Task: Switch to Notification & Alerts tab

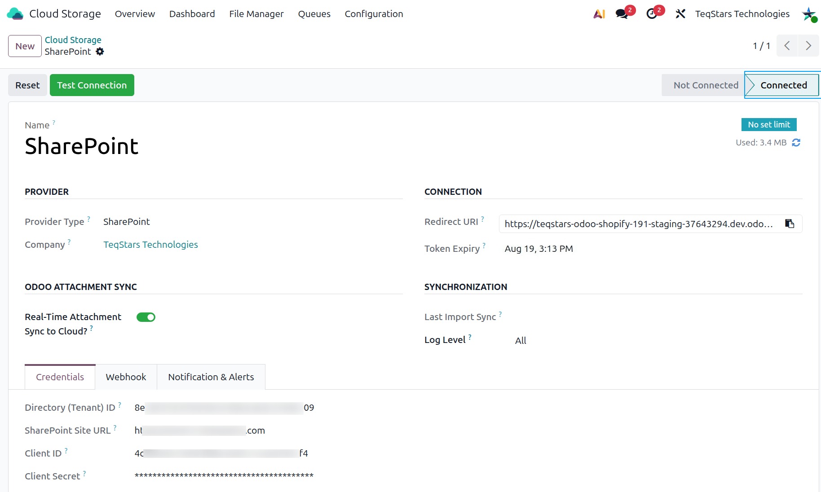Action: [211, 377]
